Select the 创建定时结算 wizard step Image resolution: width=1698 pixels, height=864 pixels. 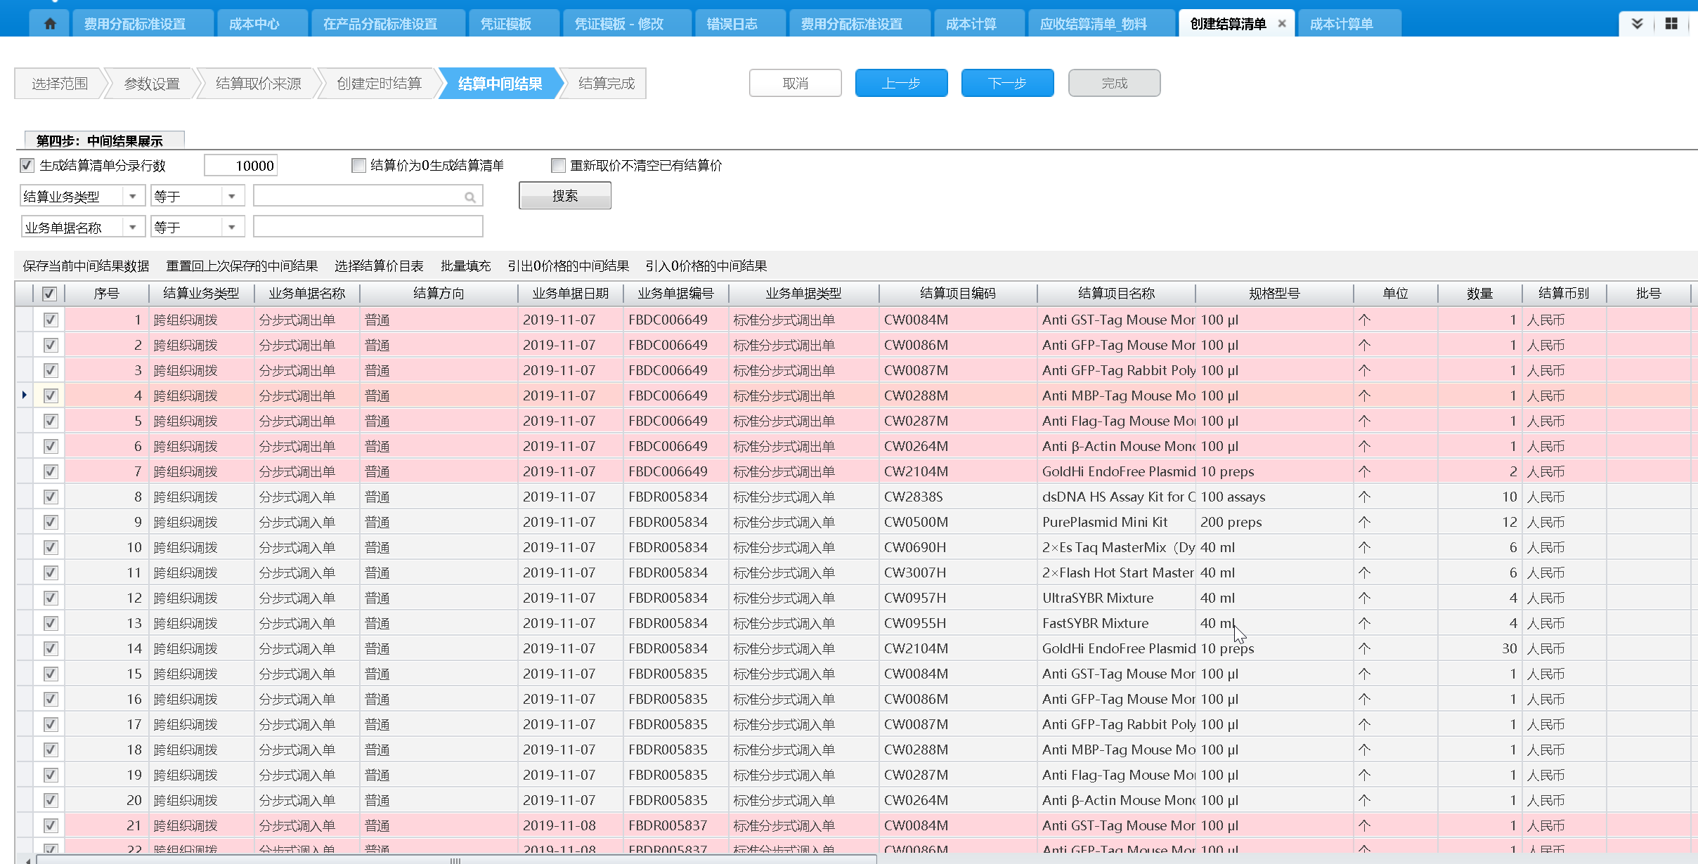(380, 83)
